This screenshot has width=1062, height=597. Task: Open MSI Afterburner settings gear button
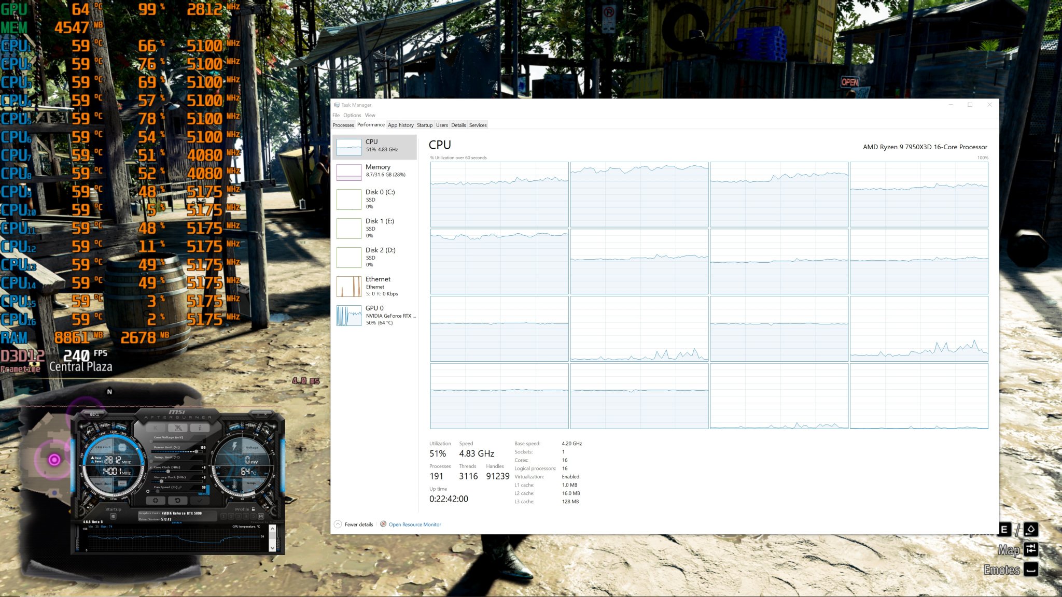pyautogui.click(x=156, y=500)
